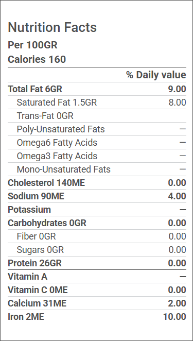
Task: Select the Mono-Unsaturated Fats row
Action: coord(97,169)
